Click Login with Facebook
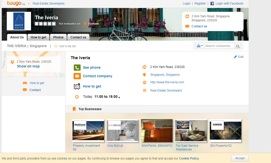271x163 pixels. (x=229, y=4)
